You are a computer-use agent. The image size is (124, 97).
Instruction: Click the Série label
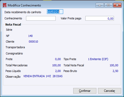coord(9,30)
